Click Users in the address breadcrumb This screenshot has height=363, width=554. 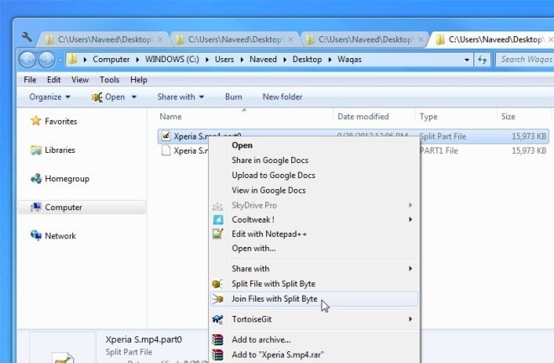point(224,60)
